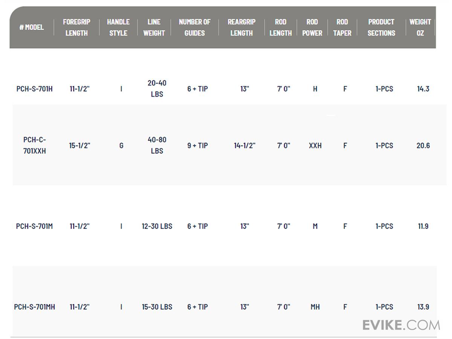
Task: Click the XXH rod power value
Action: [x=315, y=145]
